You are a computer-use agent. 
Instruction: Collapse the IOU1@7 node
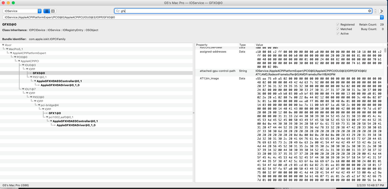click(x=23, y=89)
